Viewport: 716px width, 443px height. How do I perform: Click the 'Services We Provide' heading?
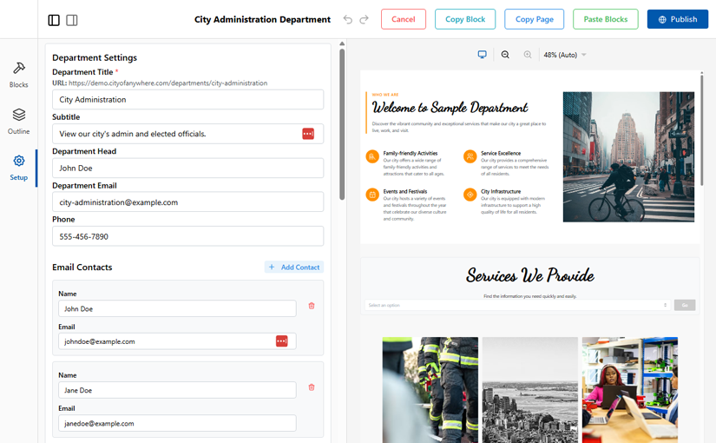coord(529,275)
